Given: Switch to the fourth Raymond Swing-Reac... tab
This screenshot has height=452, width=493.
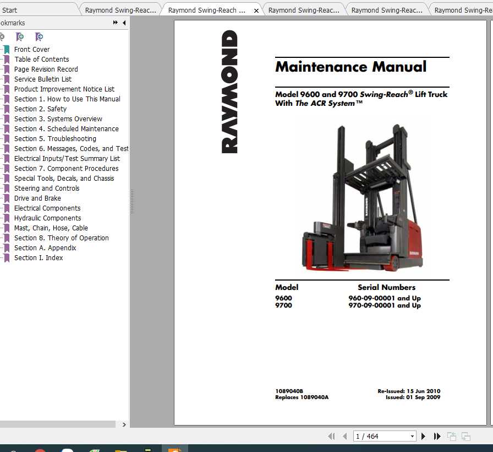Looking at the screenshot, I should 387,10.
